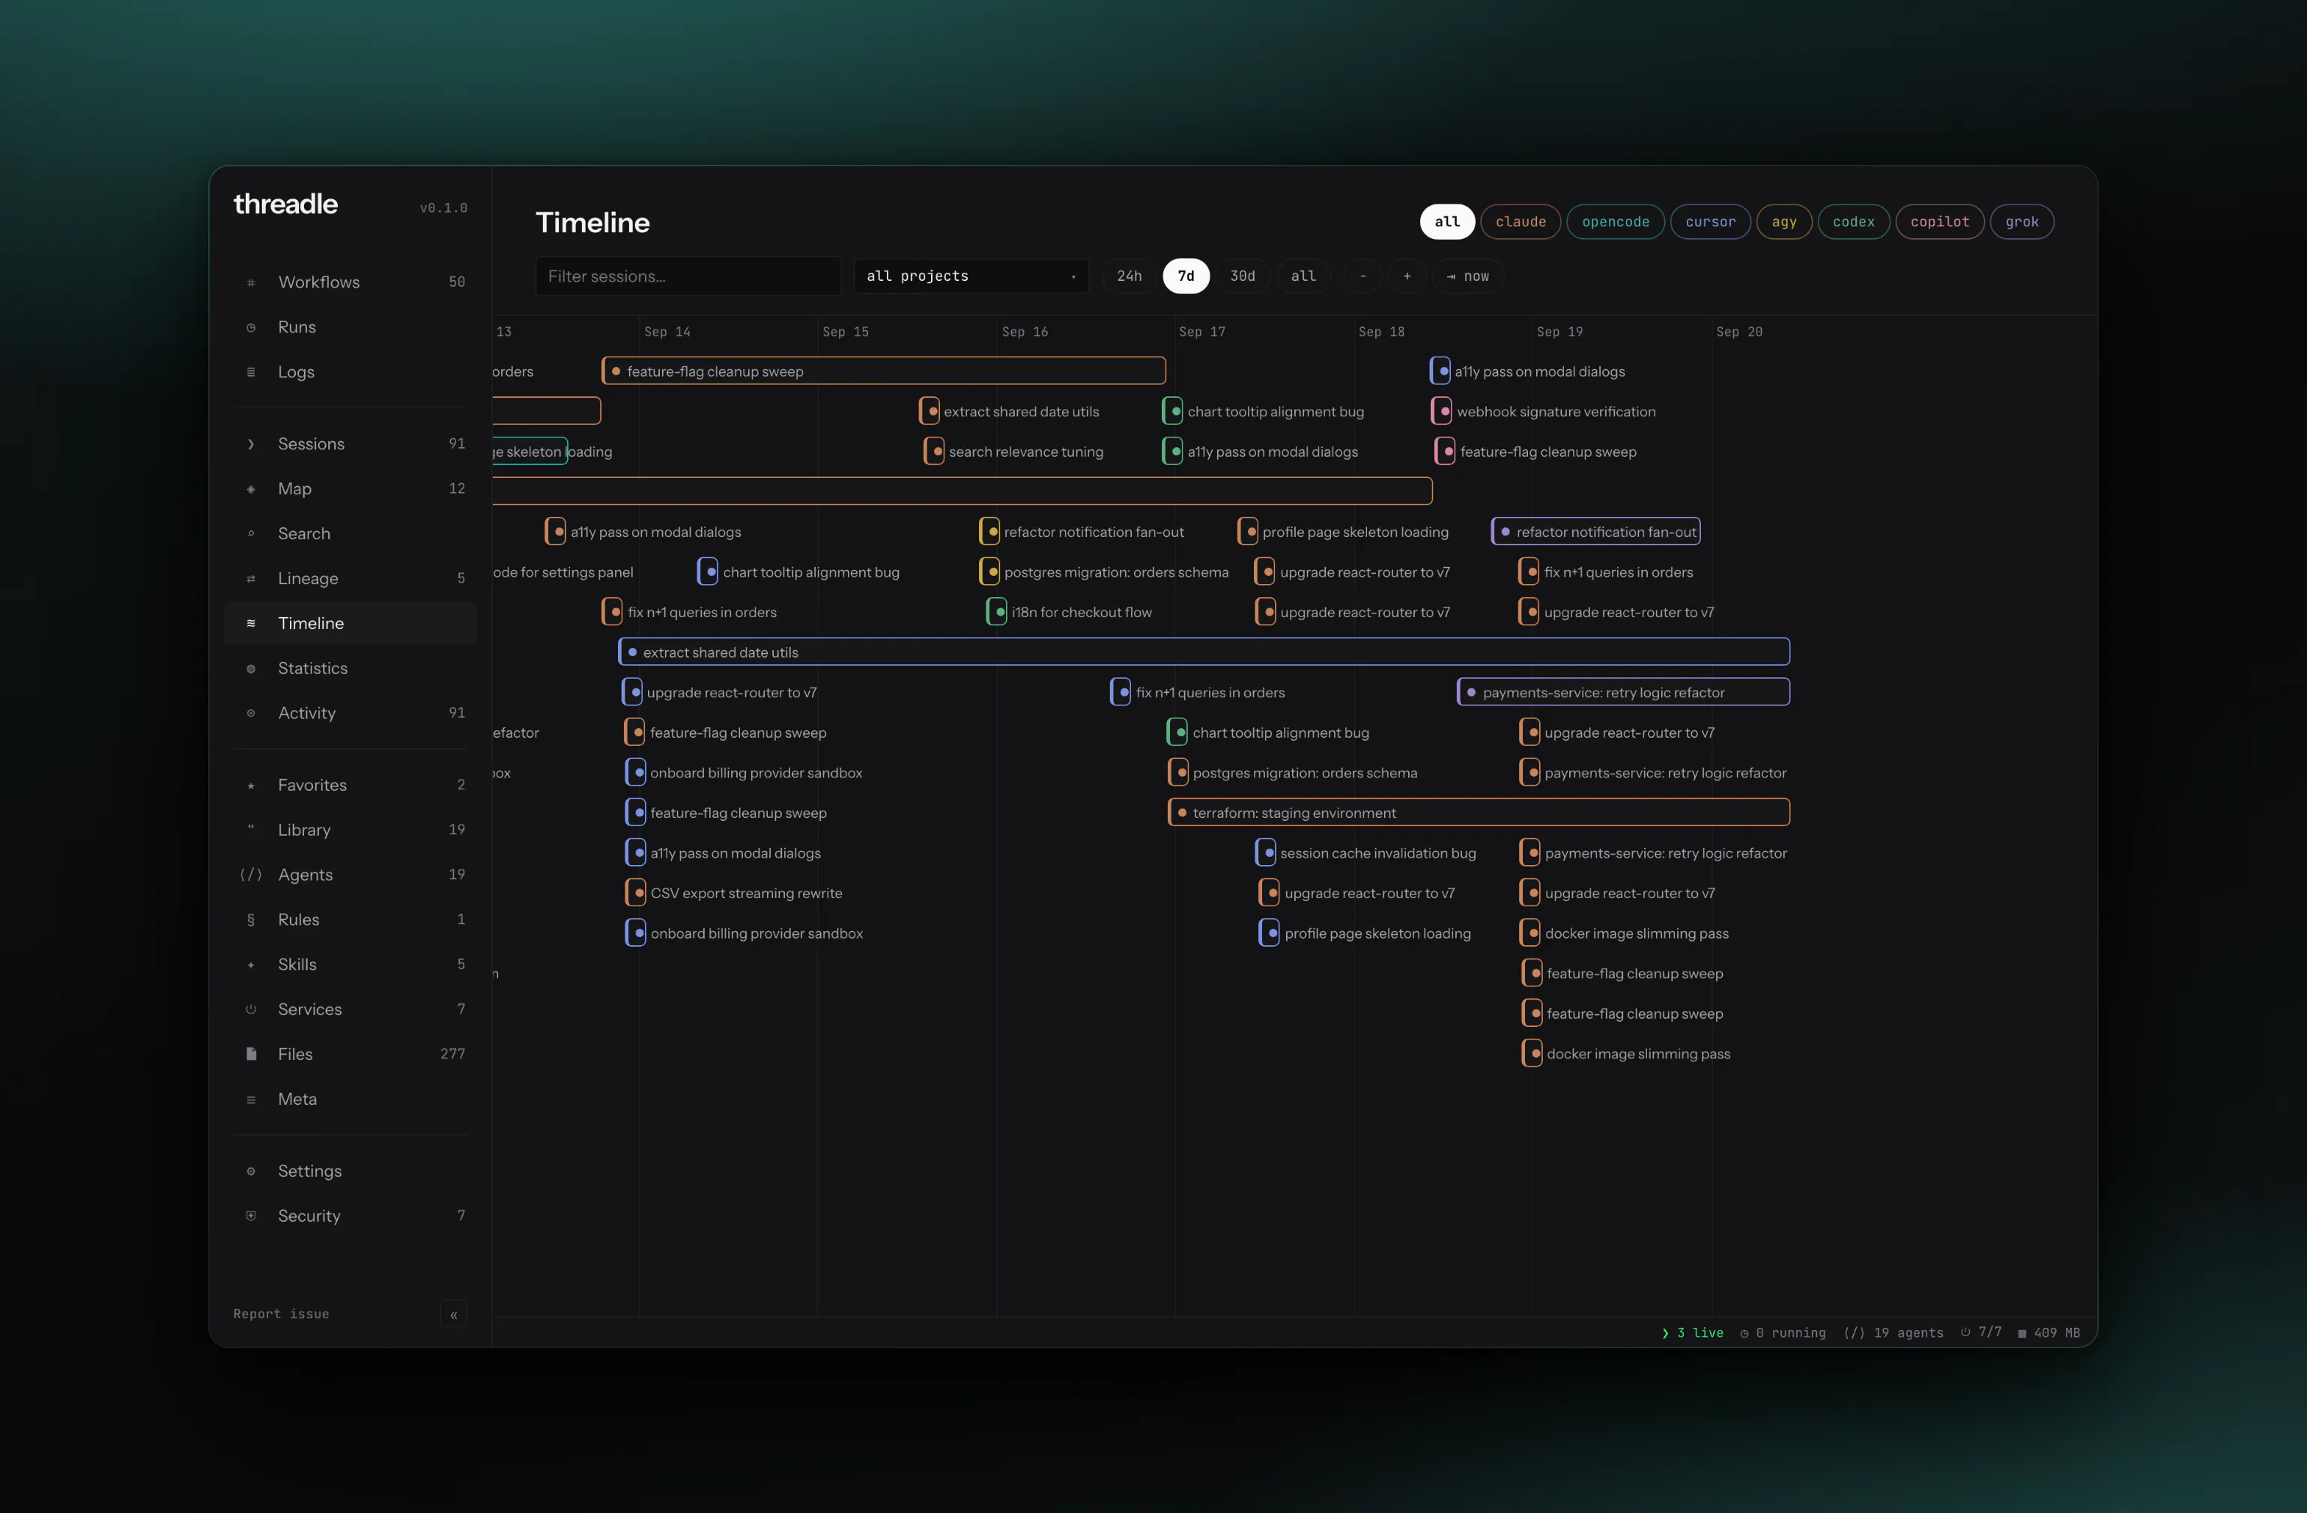The image size is (2307, 1513).
Task: Open the Statistics page
Action: (351, 669)
